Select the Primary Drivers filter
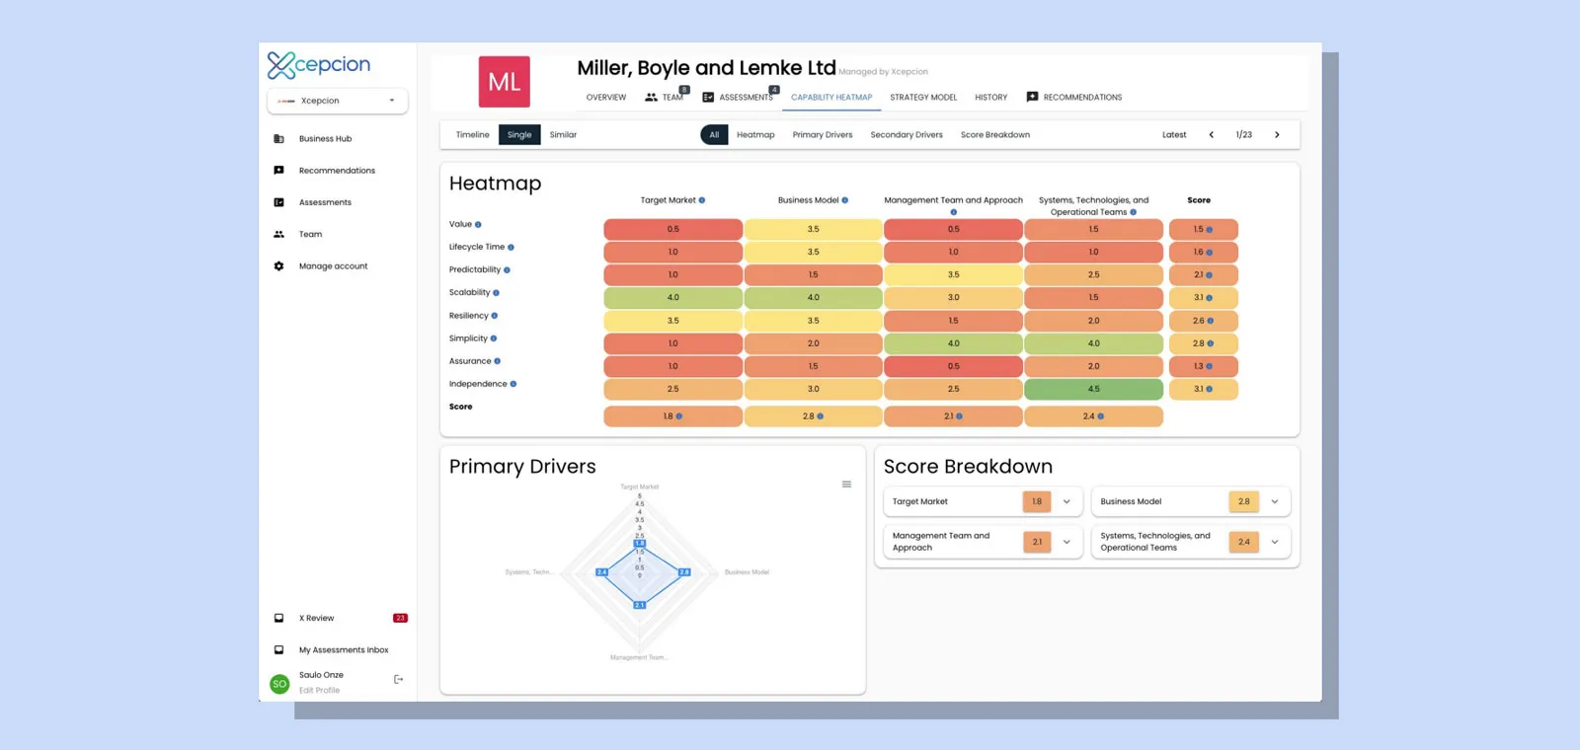 pyautogui.click(x=823, y=135)
